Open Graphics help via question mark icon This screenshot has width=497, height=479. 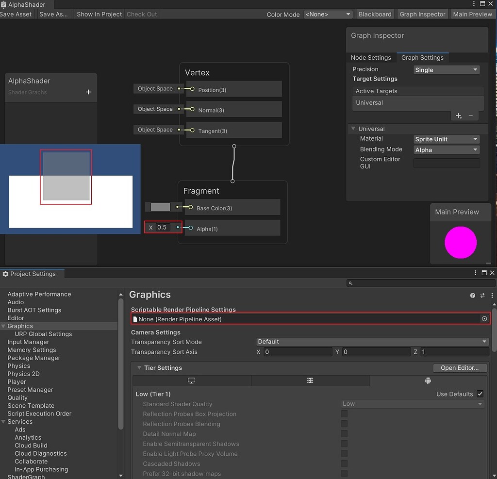point(472,295)
